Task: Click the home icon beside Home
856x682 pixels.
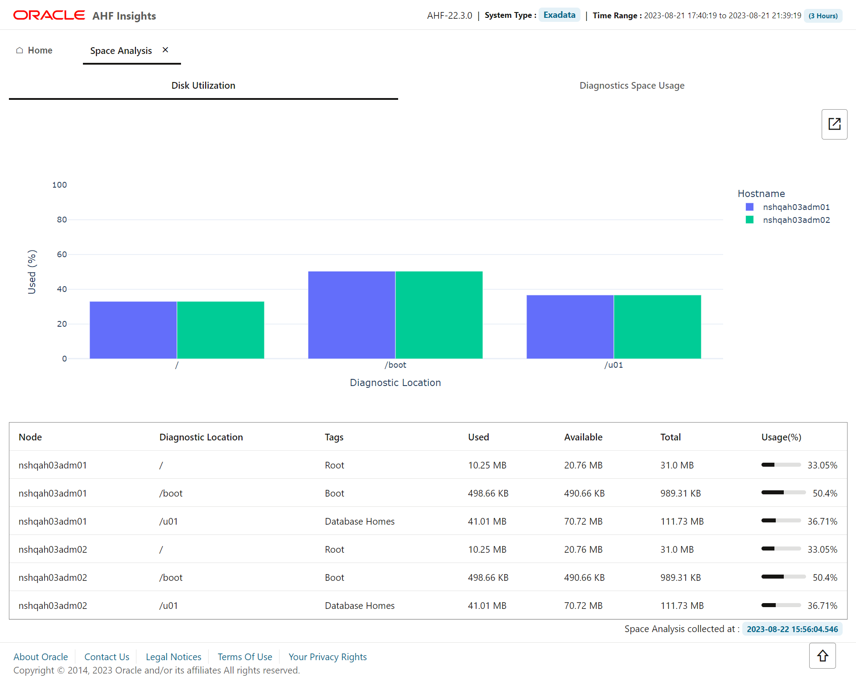Action: pos(20,50)
